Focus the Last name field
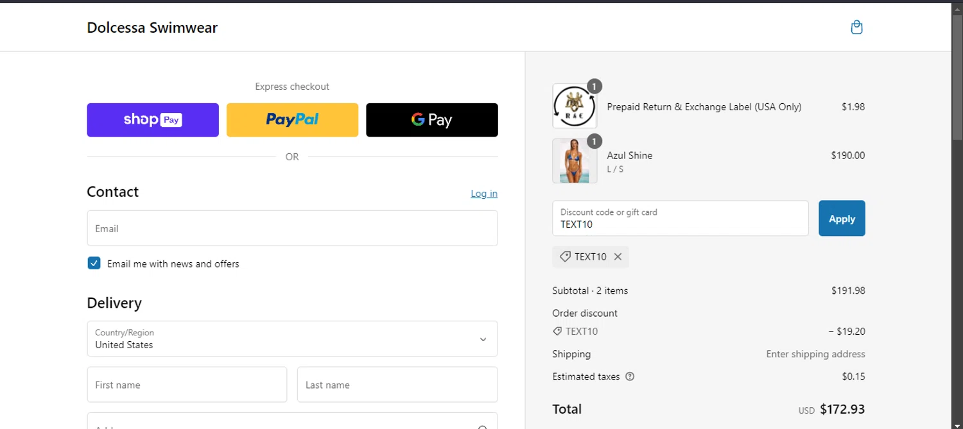963x429 pixels. point(397,385)
